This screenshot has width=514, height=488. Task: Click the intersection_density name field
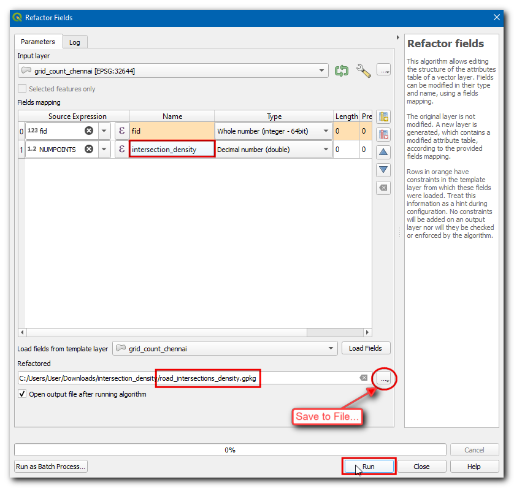point(171,149)
